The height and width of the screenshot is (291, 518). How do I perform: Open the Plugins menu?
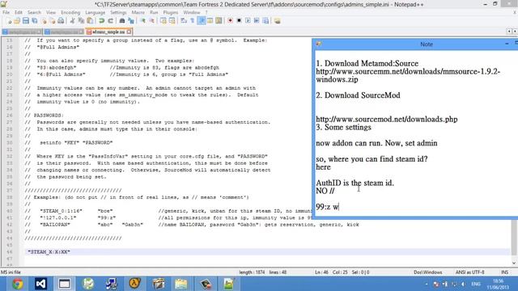(171, 12)
